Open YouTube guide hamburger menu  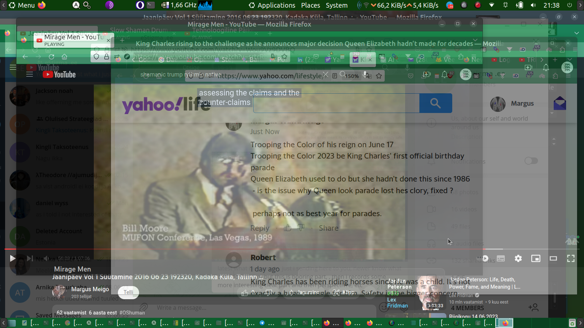30,74
